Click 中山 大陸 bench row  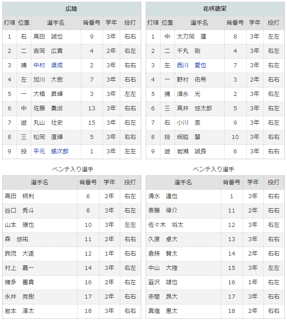tap(163, 268)
